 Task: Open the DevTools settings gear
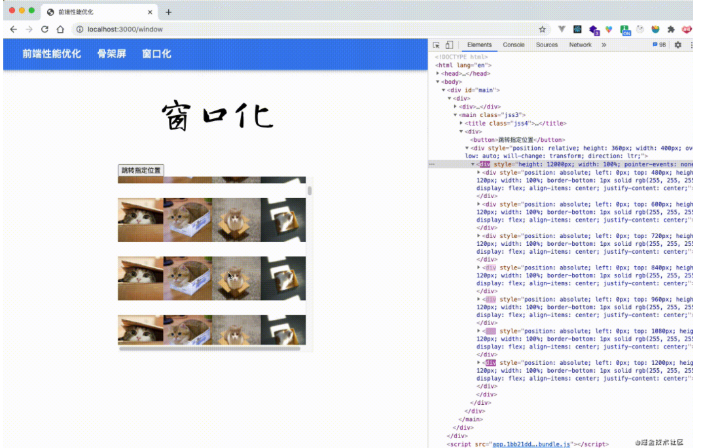coord(677,45)
